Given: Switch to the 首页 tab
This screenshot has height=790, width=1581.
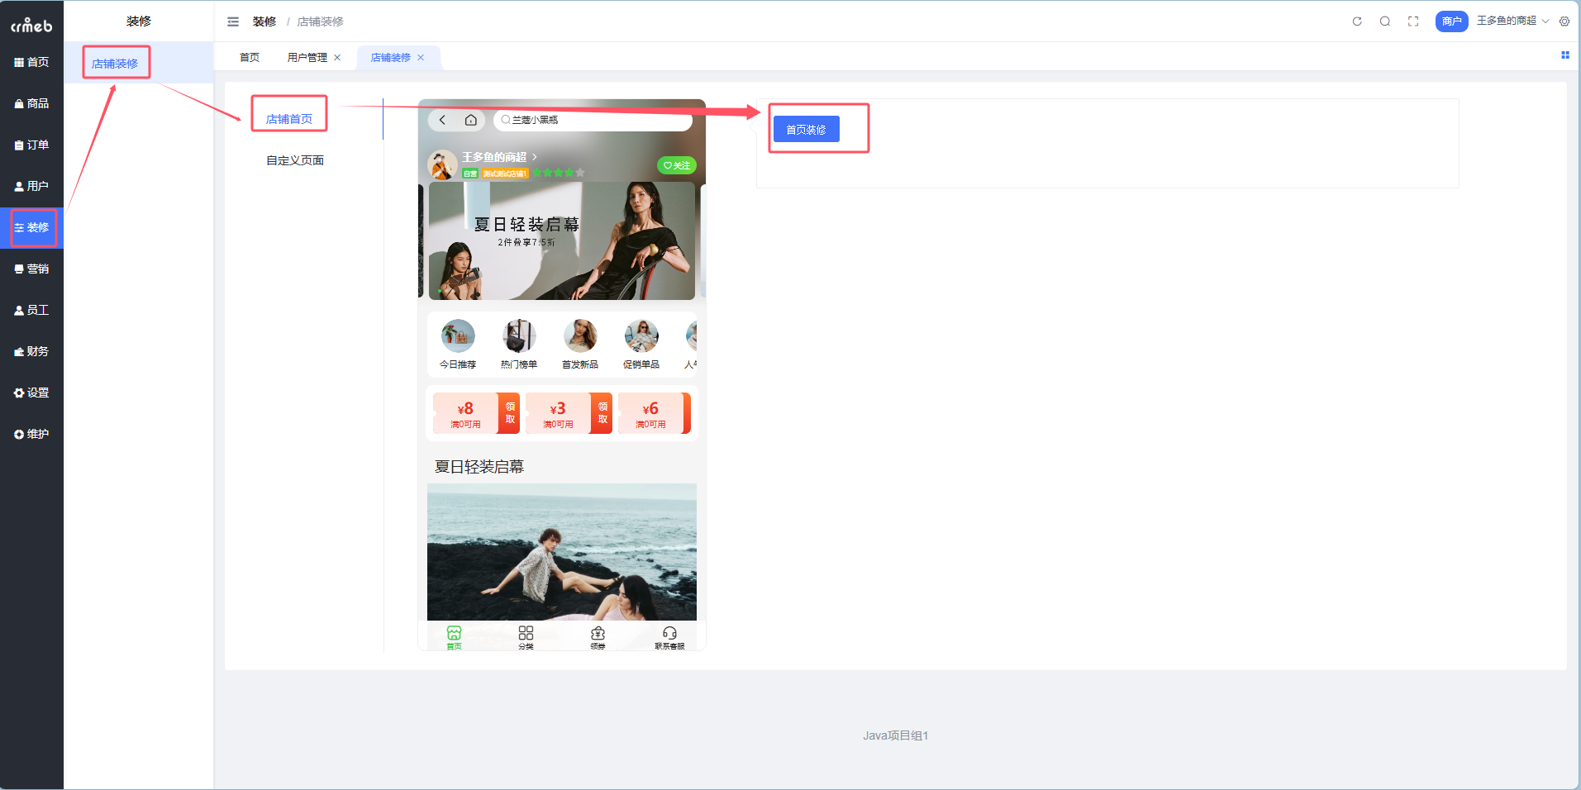Looking at the screenshot, I should (250, 58).
